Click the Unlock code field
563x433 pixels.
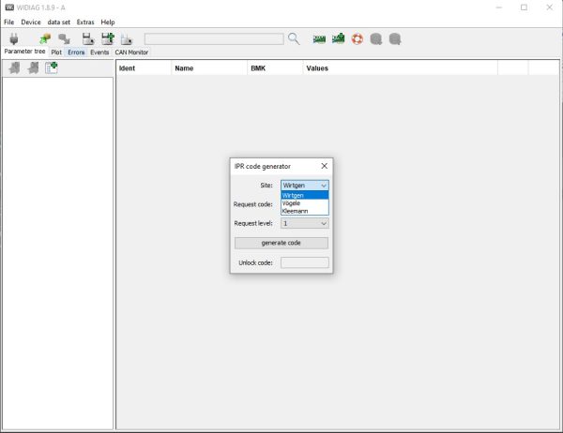pos(304,262)
